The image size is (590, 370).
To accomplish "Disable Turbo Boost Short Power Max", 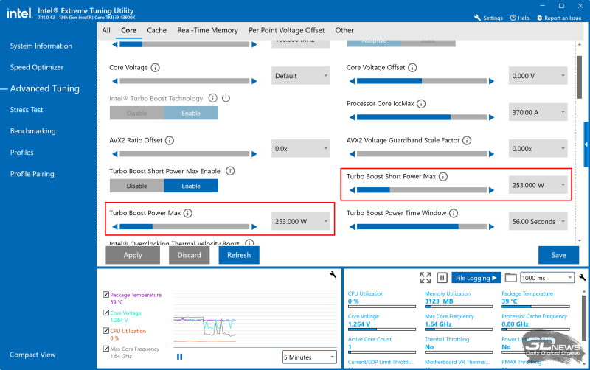I will click(x=136, y=186).
